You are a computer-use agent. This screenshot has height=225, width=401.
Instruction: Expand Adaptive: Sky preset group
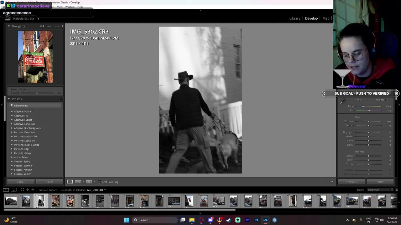(12, 116)
